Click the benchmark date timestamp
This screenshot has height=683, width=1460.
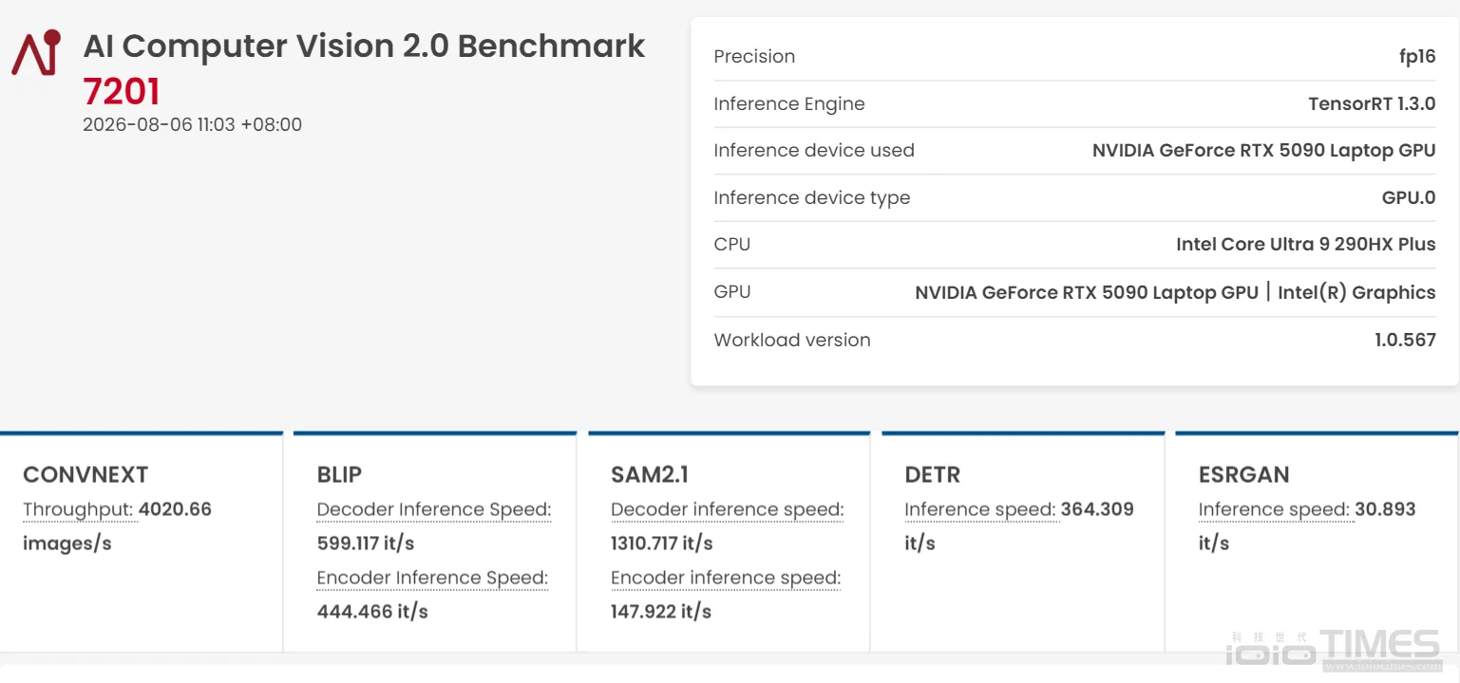pos(193,124)
